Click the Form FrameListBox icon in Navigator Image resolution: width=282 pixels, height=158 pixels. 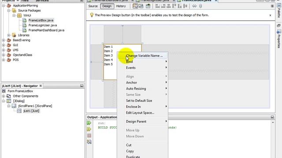[x=4, y=91]
